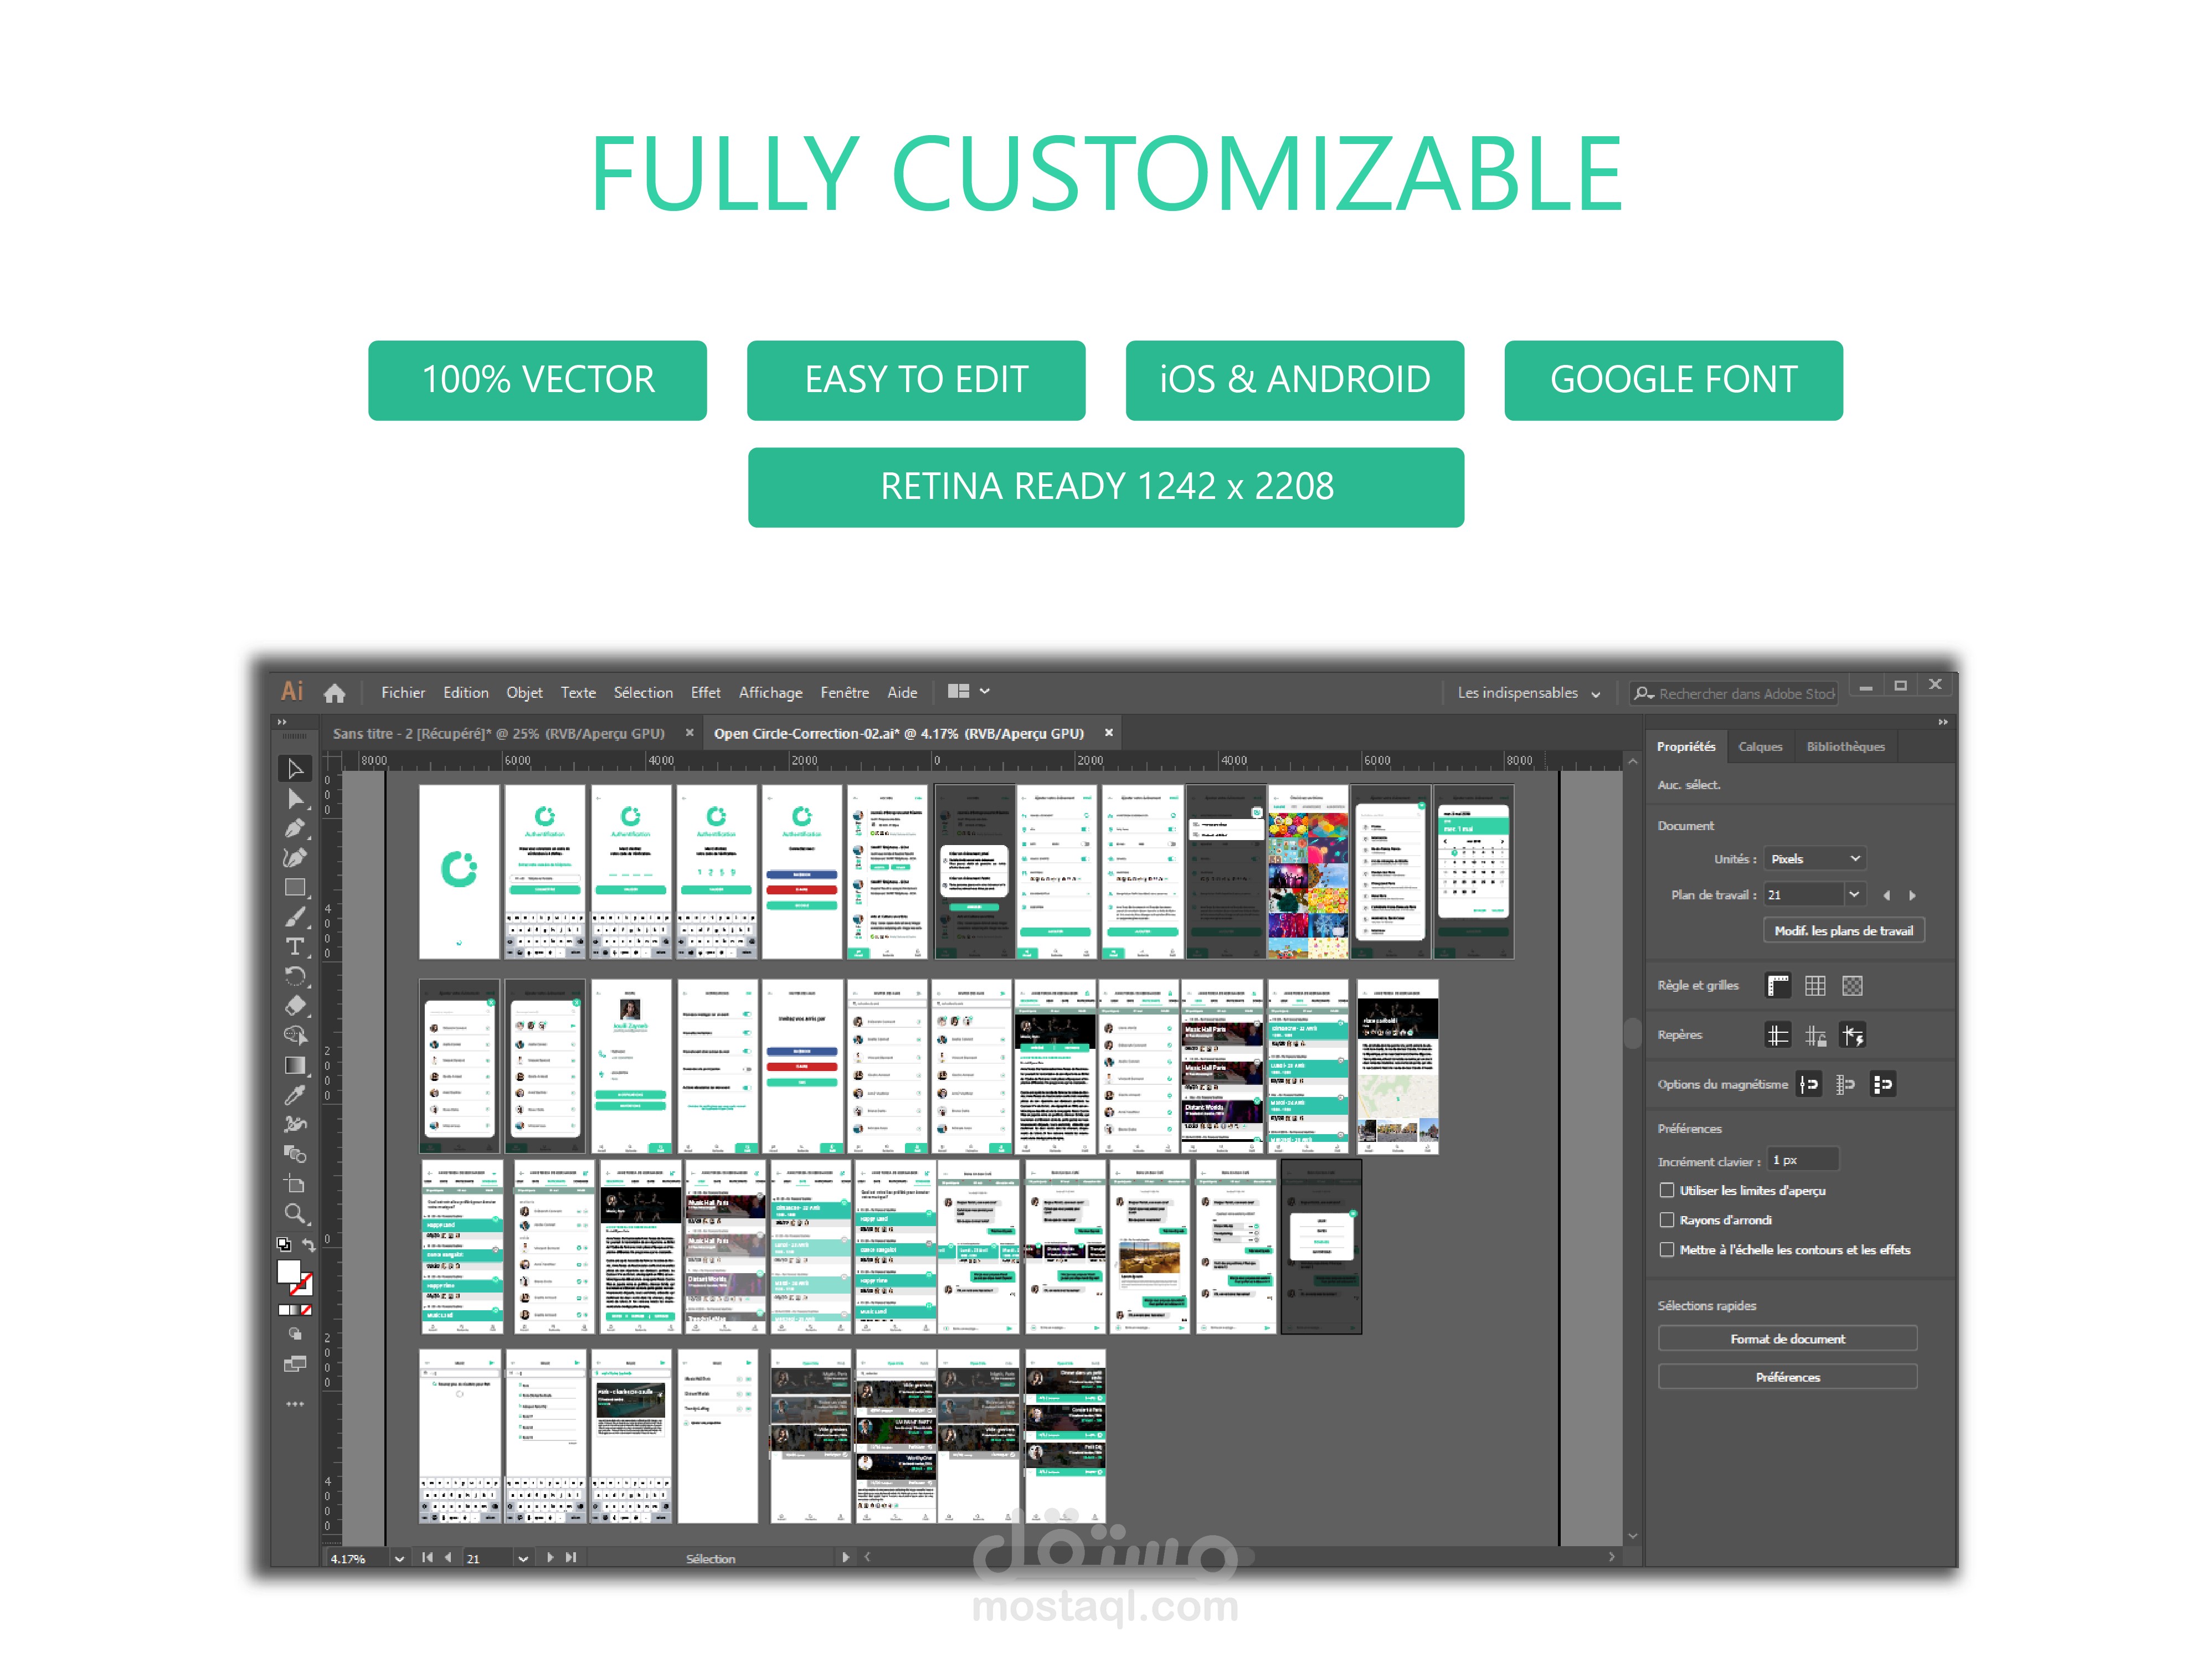
Task: Toggle Mettre à l'échelle les contours checkbox
Action: (1666, 1250)
